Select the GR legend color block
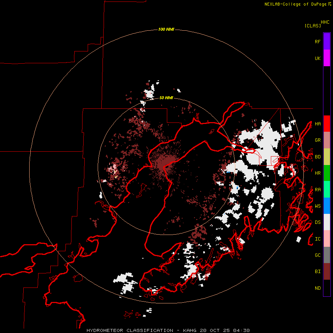This screenshot has height=333, width=333. [327, 140]
